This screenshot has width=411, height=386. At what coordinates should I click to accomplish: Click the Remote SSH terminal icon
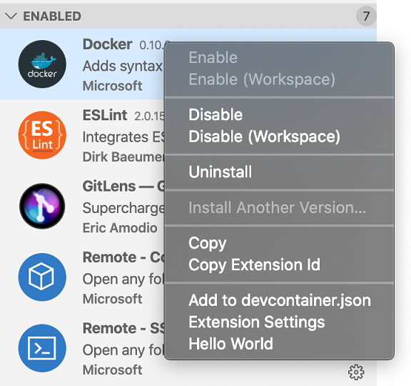[x=42, y=348]
